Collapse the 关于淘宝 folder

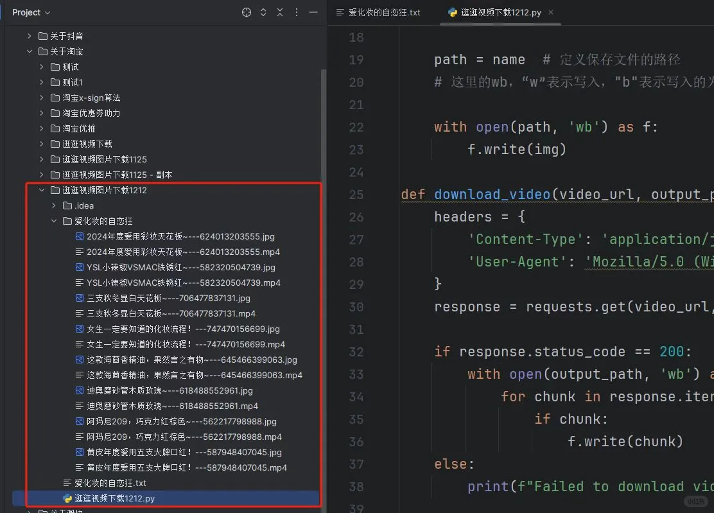29,51
